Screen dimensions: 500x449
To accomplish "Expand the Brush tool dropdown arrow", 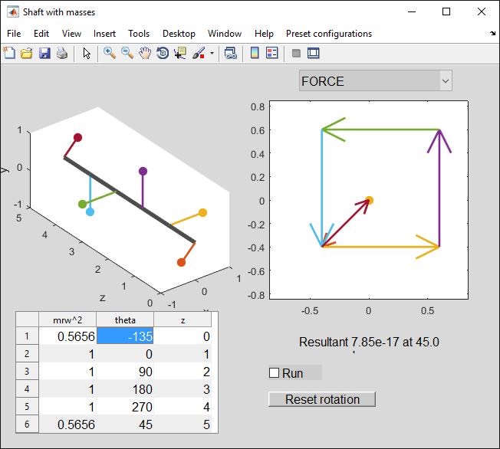I will pos(212,54).
